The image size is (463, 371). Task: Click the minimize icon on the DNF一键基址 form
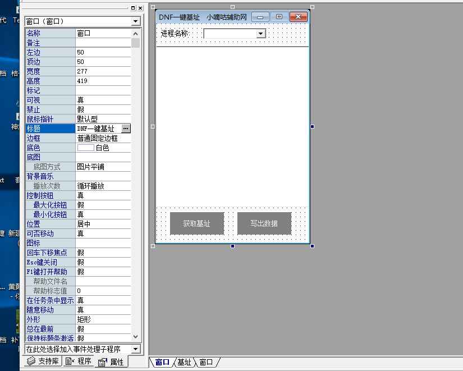tap(259, 17)
